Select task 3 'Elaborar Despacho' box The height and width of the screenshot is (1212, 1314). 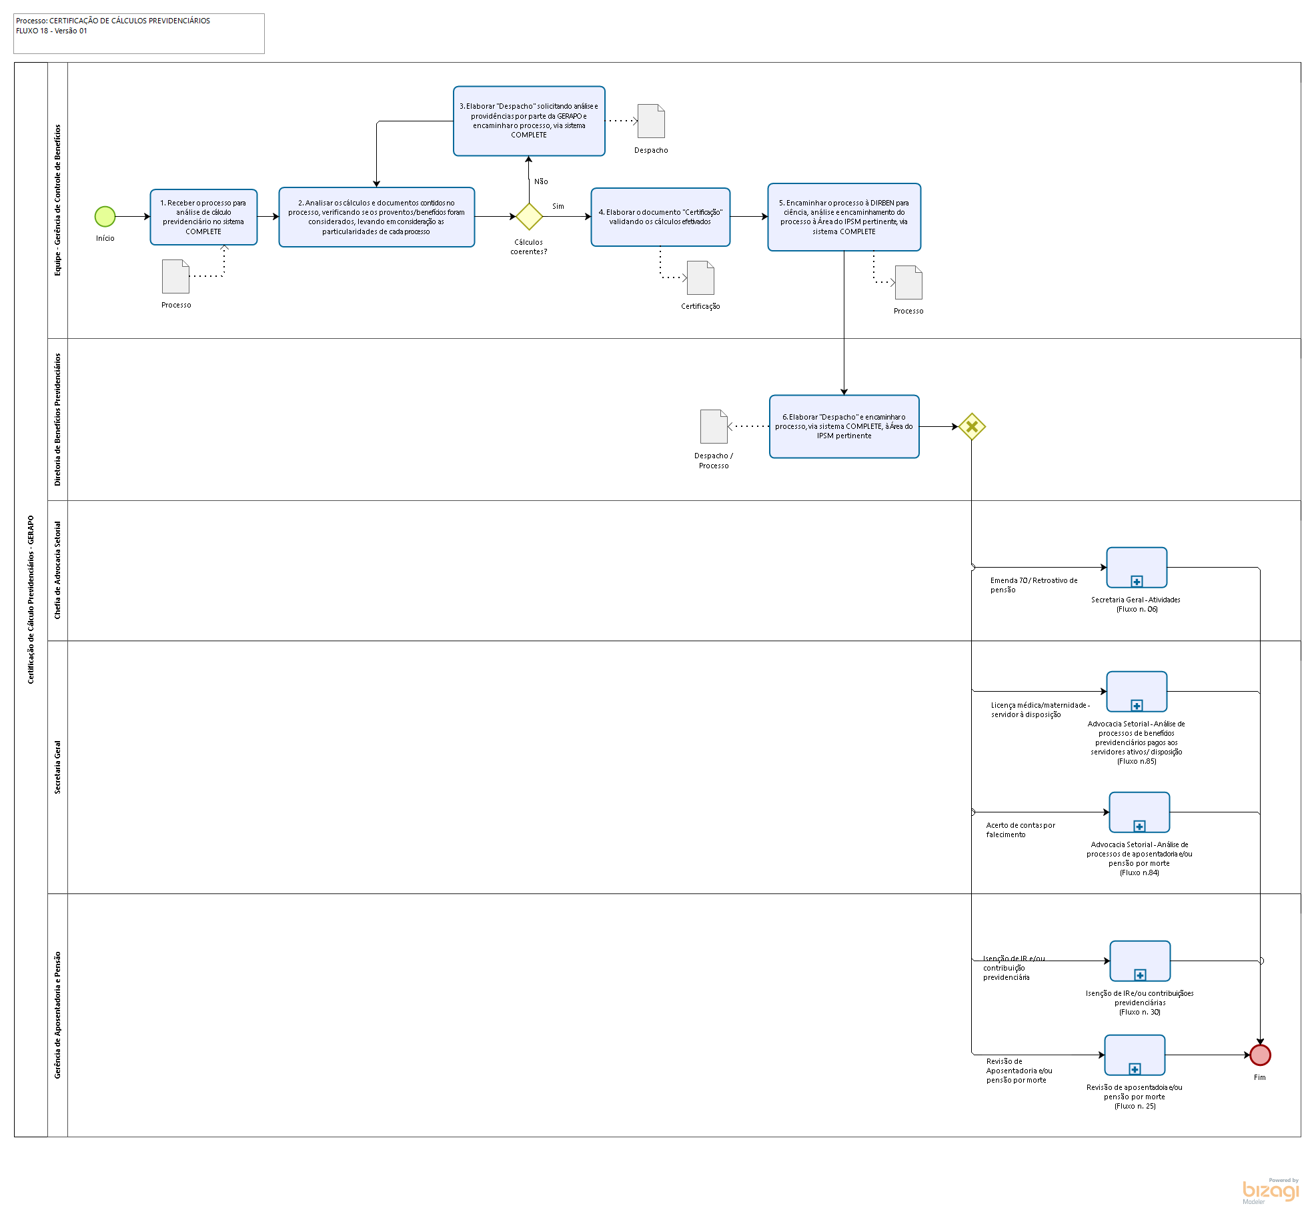(529, 121)
